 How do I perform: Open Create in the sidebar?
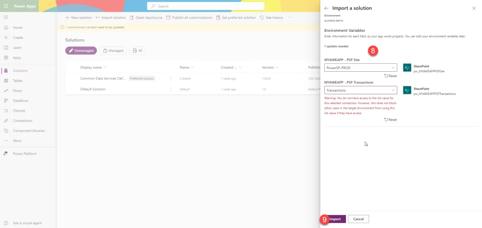(18, 38)
